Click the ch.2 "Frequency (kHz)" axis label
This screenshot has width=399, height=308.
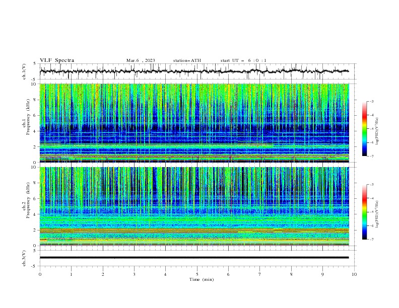(x=28, y=200)
